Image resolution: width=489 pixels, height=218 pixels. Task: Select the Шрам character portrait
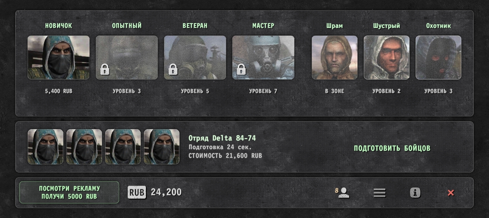click(335, 58)
